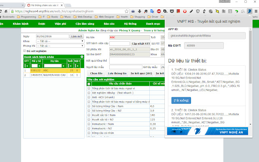Image resolution: width=259 pixels, height=162 pixels.
Task: Click the Ngày date input field
Action: click(53, 36)
